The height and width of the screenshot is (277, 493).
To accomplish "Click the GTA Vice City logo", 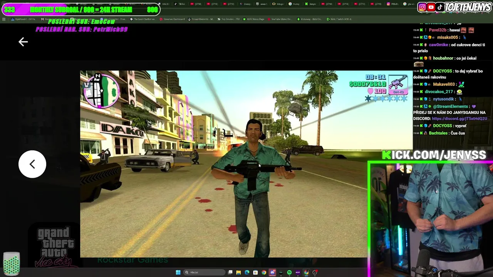I will tap(55, 247).
